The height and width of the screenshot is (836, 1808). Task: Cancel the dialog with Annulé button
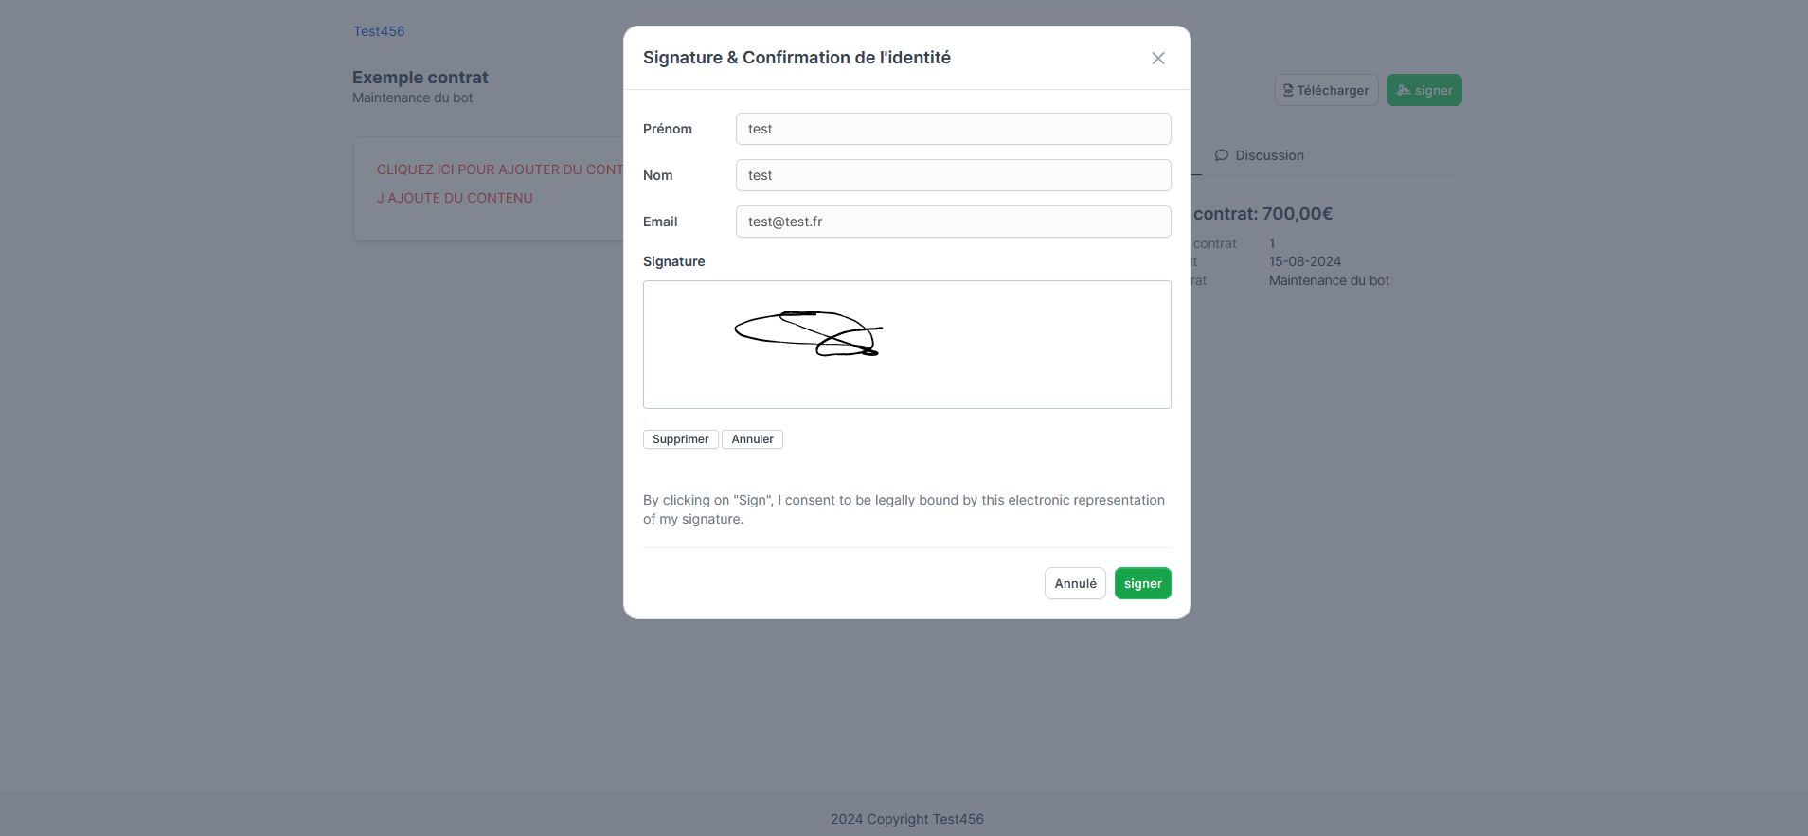click(1075, 583)
